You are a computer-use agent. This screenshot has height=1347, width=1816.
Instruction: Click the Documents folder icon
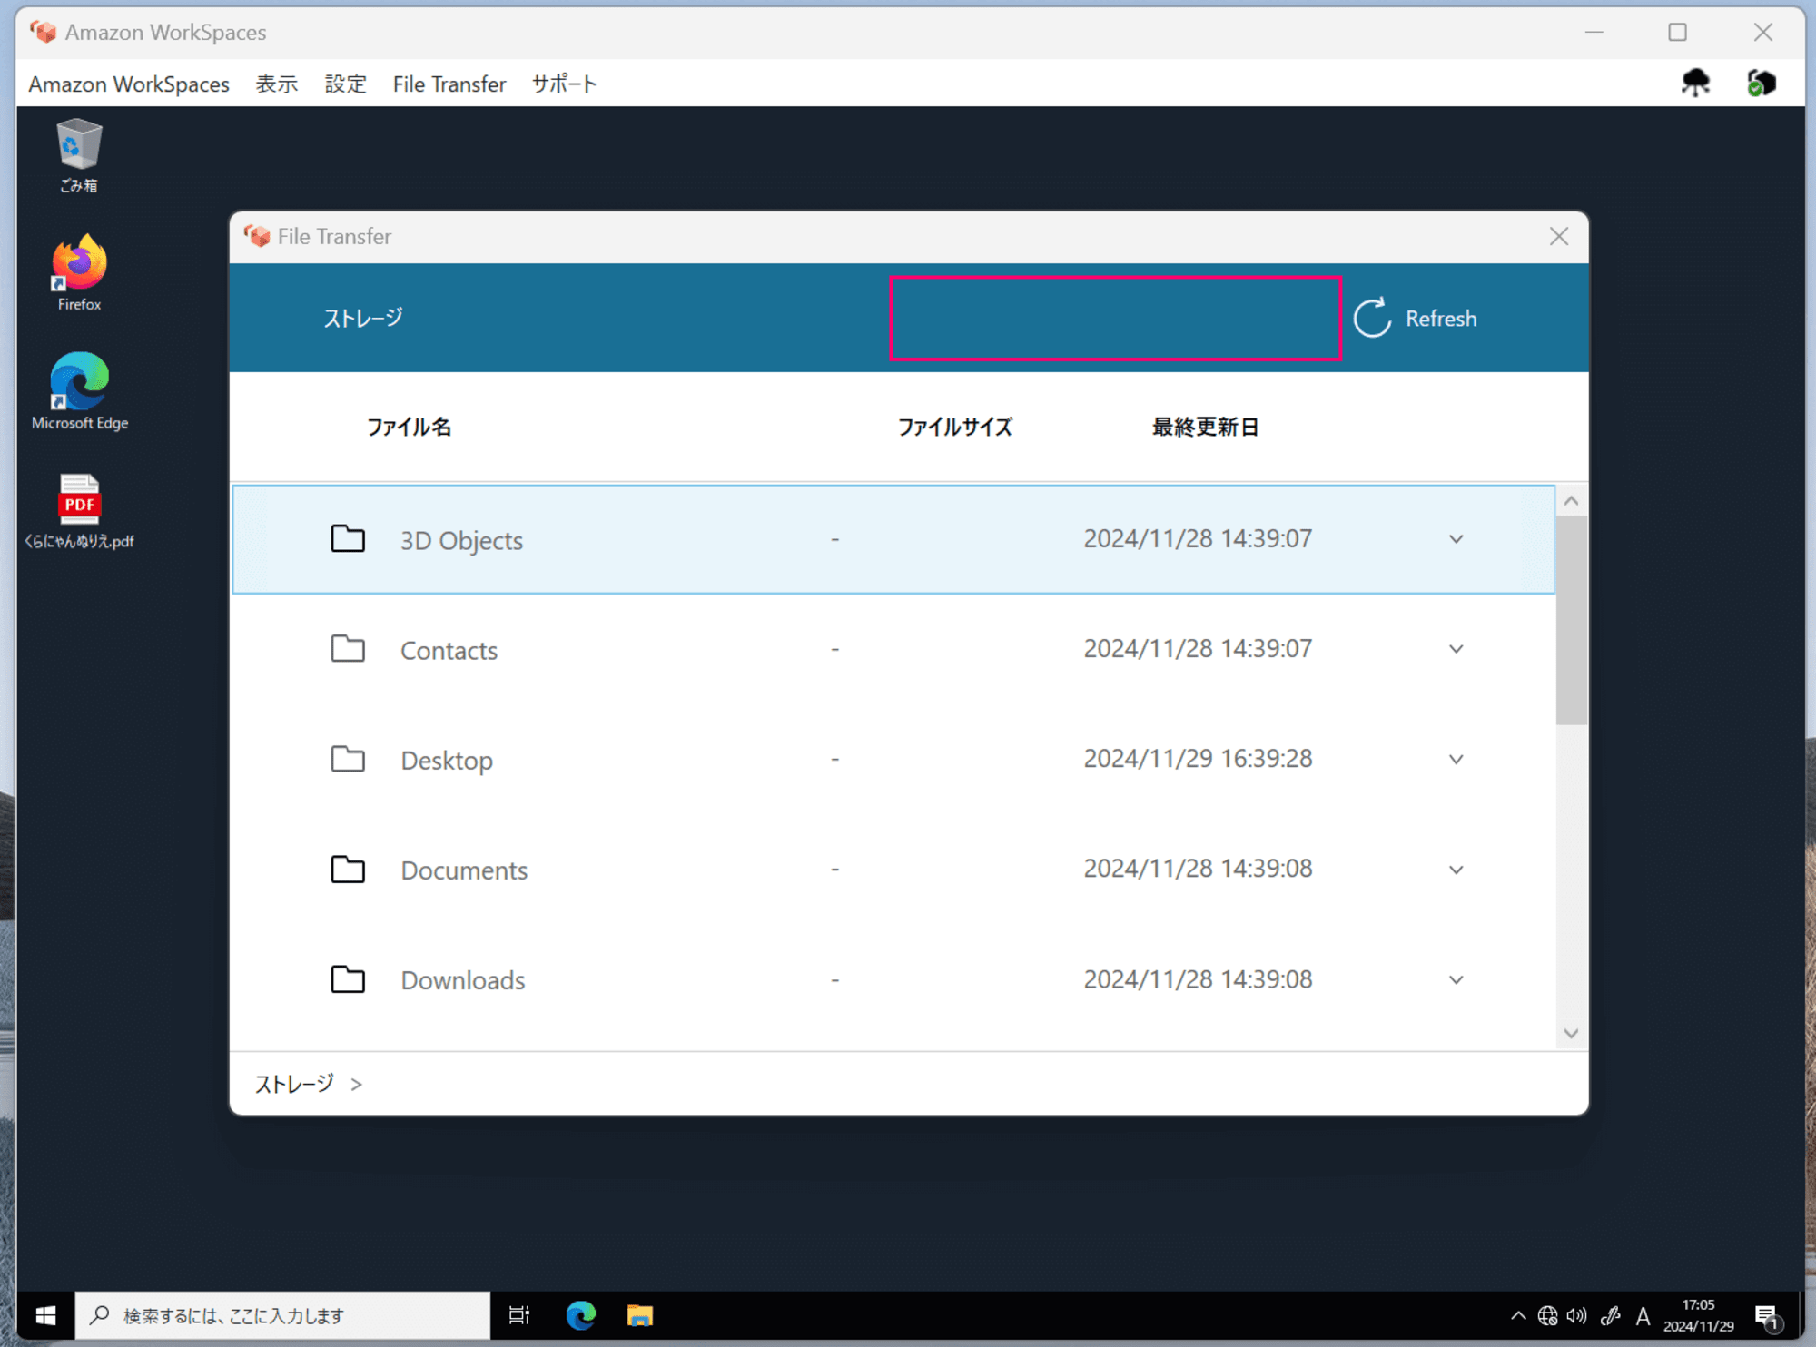(348, 870)
